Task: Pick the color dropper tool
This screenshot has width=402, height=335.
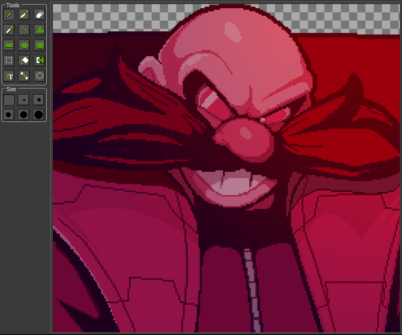Action: (x=9, y=30)
